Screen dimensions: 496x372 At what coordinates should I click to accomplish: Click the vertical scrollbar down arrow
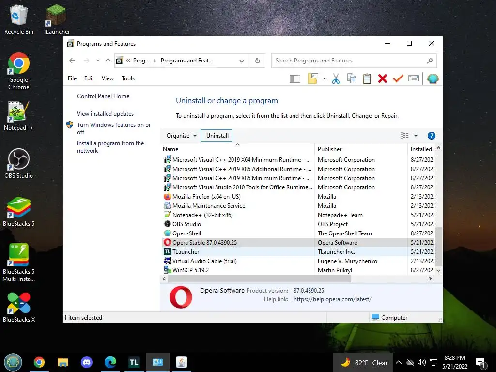[438, 271]
